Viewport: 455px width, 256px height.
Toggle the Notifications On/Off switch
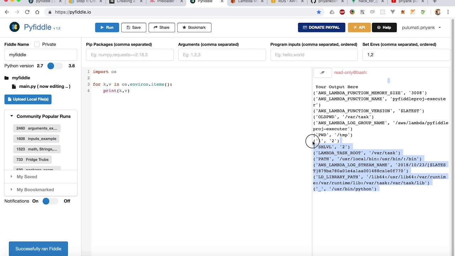tap(50, 201)
